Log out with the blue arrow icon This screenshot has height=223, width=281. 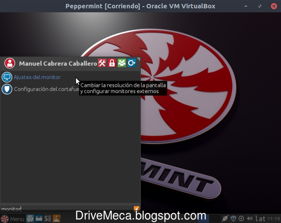point(132,63)
